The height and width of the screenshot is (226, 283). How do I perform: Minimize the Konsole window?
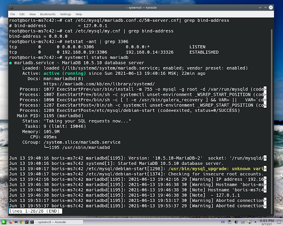click(x=260, y=8)
